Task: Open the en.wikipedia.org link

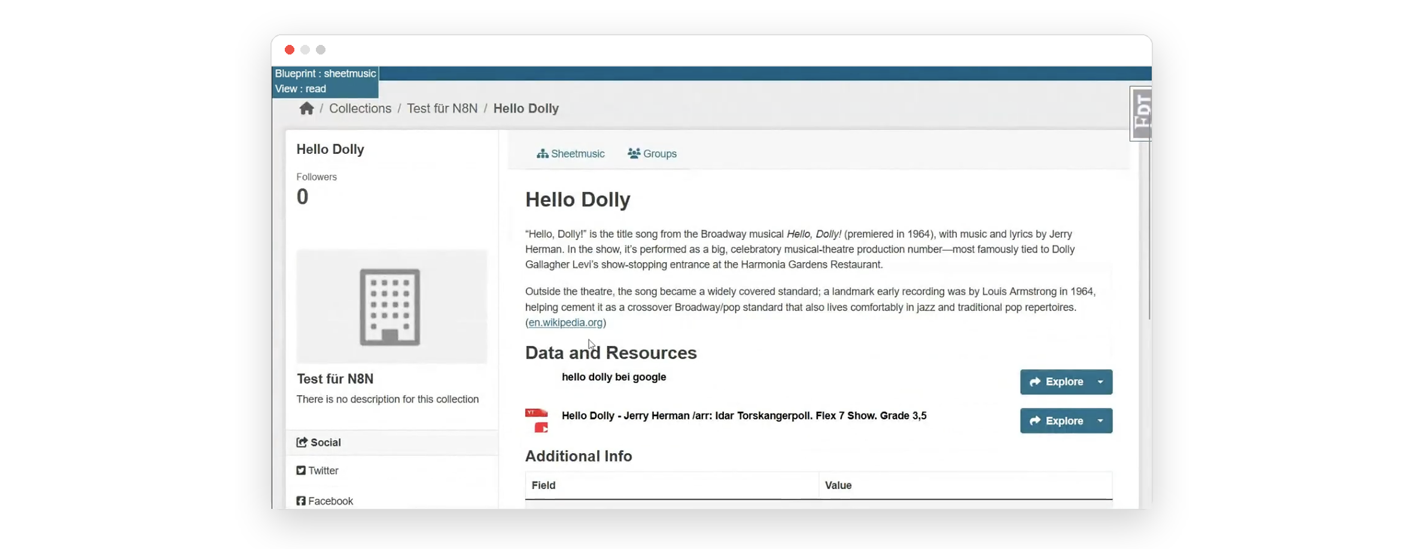Action: click(x=565, y=323)
